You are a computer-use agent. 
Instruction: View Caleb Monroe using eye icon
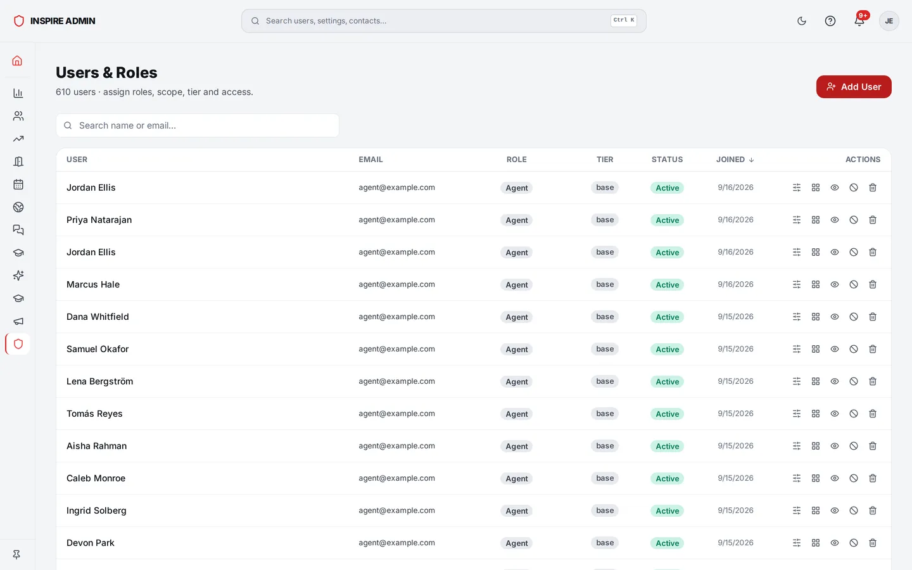[x=835, y=478]
